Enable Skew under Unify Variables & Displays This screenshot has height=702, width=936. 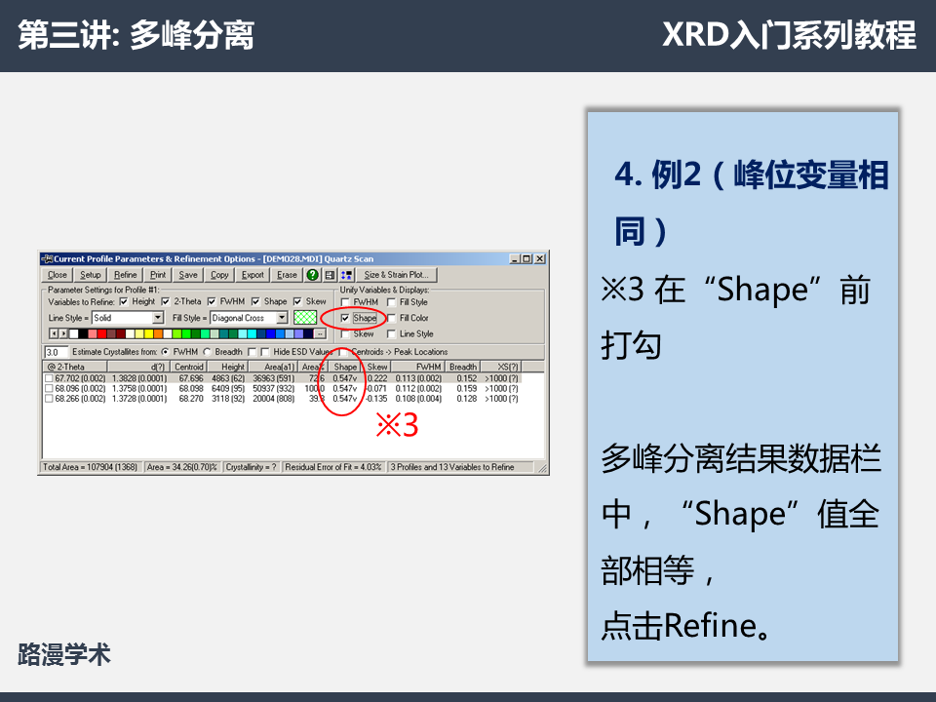point(345,334)
